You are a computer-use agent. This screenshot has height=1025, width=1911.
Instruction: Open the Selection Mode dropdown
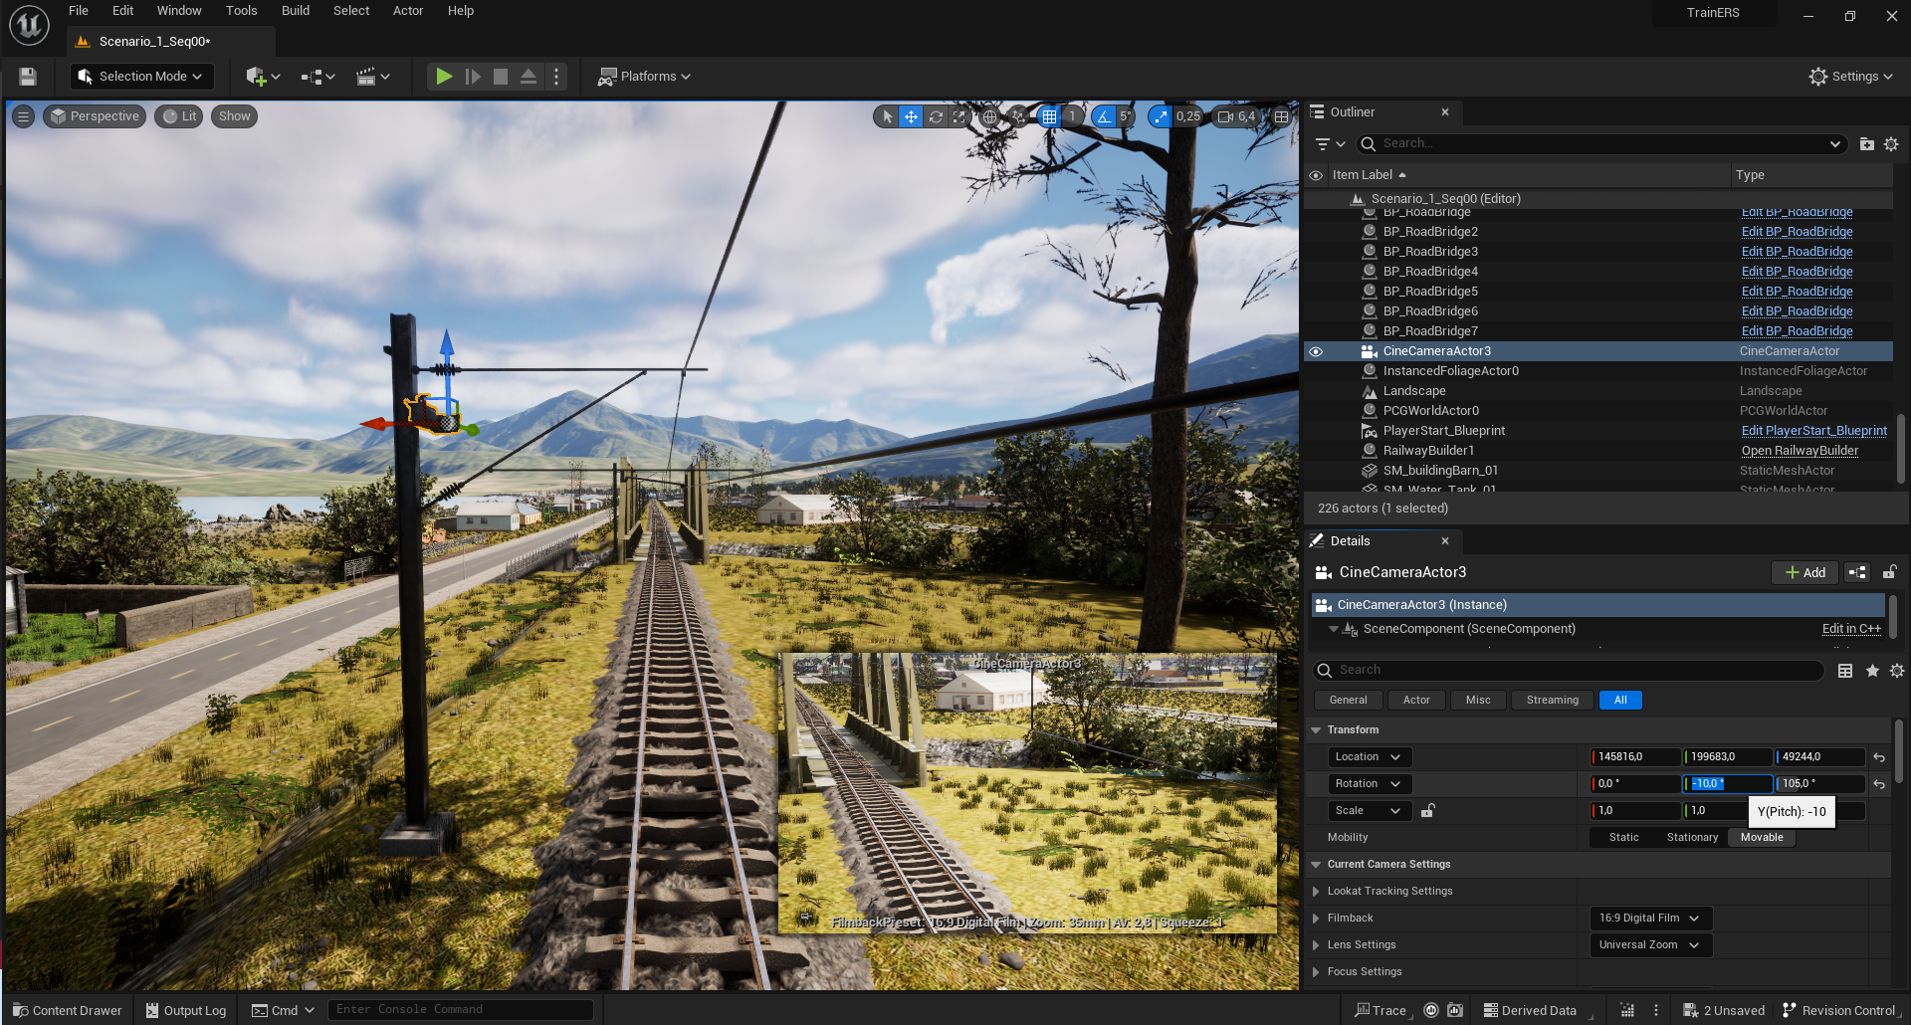coord(141,77)
